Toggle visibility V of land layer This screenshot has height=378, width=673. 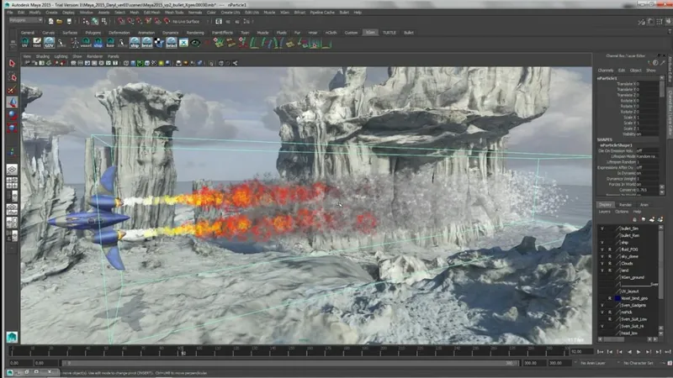(602, 270)
